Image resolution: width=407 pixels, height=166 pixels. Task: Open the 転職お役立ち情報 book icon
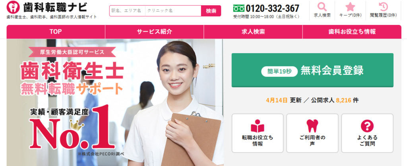click(257, 126)
